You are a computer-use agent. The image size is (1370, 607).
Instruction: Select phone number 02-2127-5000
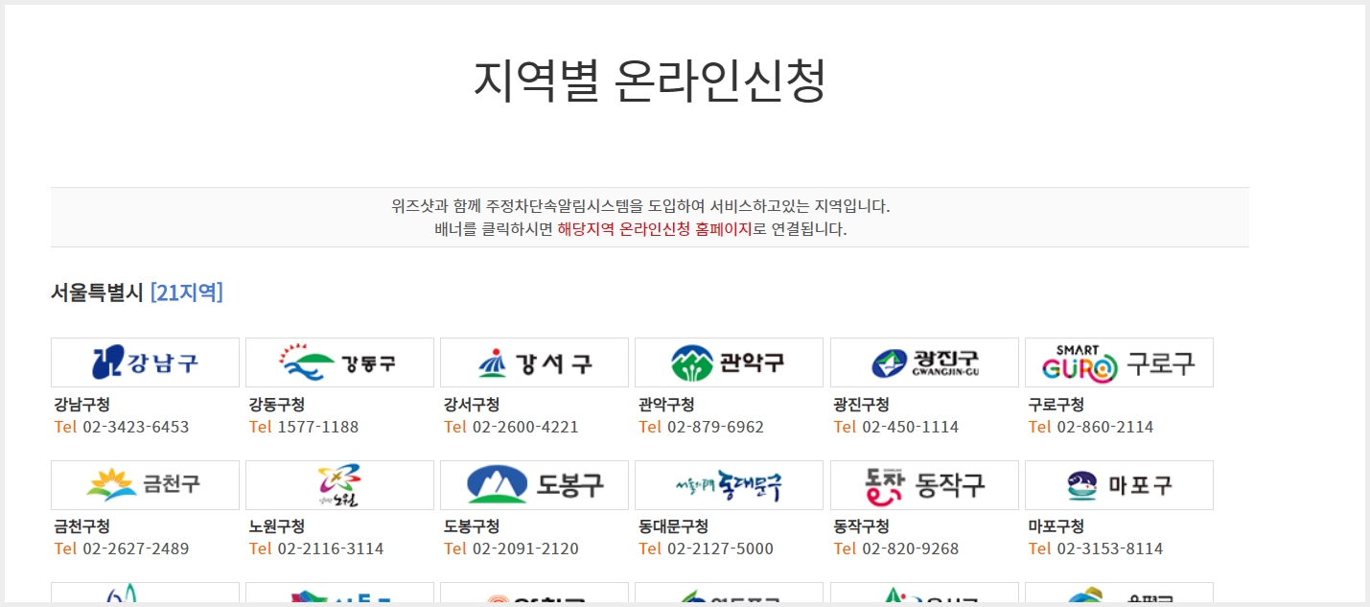[x=720, y=549]
